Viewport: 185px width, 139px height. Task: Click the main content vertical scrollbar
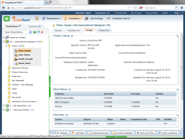(x=182, y=77)
